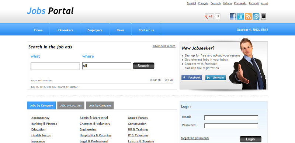
Task: Click the Search button
Action: (143, 66)
